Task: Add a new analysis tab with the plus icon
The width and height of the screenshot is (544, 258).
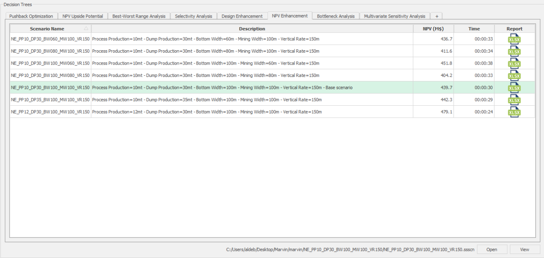Action: (436, 16)
